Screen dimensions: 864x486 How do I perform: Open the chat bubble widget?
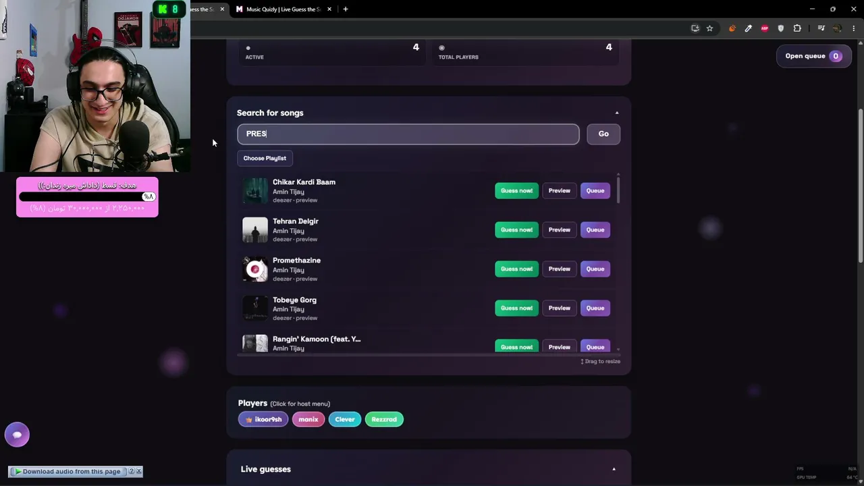click(17, 435)
